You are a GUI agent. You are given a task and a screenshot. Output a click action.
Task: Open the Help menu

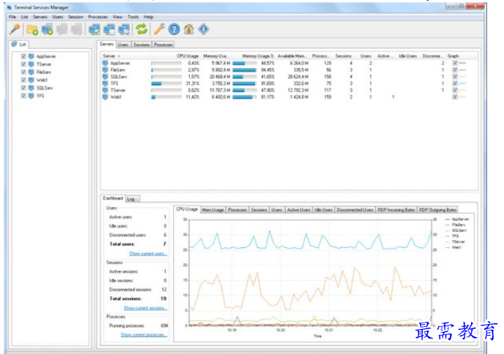(x=149, y=17)
